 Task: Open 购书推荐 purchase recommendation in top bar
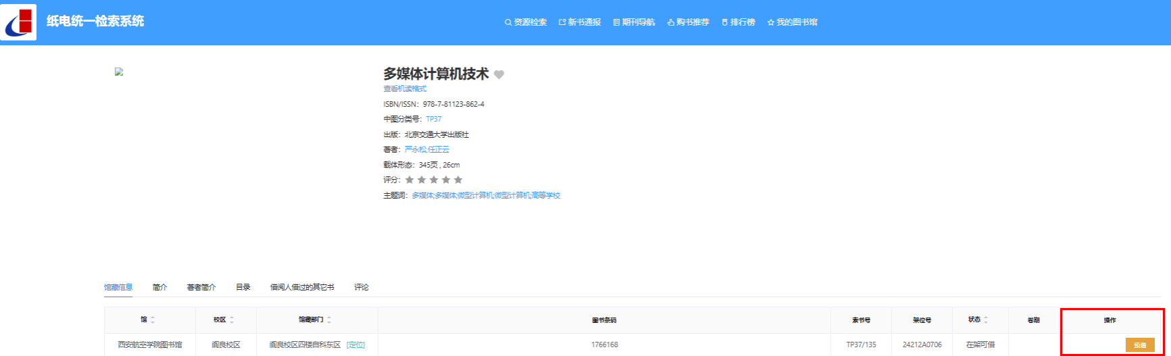click(688, 22)
